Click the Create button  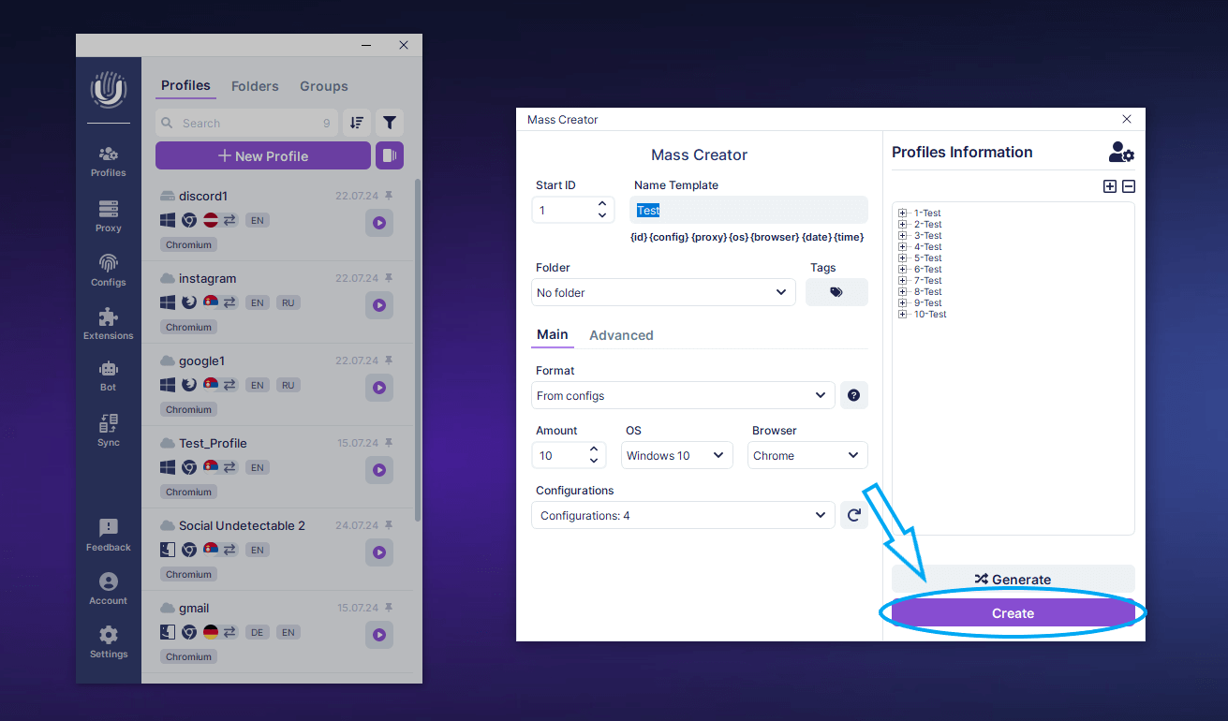click(x=1013, y=613)
